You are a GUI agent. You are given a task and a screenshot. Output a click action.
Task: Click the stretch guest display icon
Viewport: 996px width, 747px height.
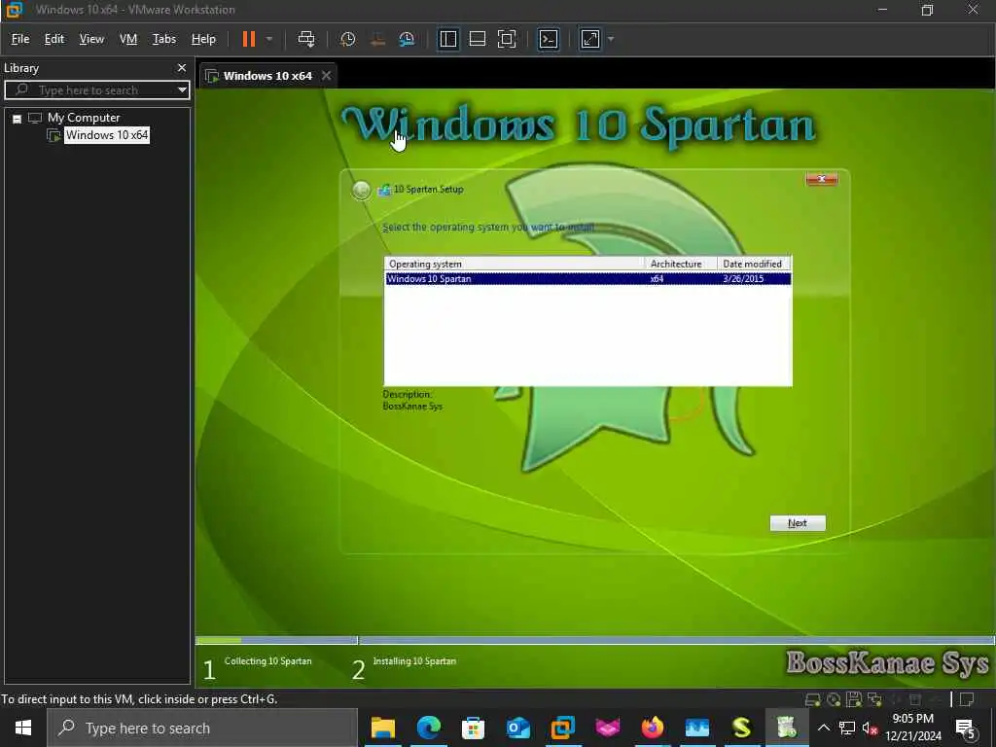(x=590, y=39)
